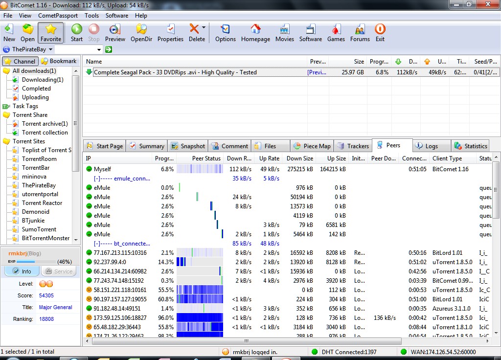Select All downloads(1) in tree
501x360 pixels.
point(34,70)
